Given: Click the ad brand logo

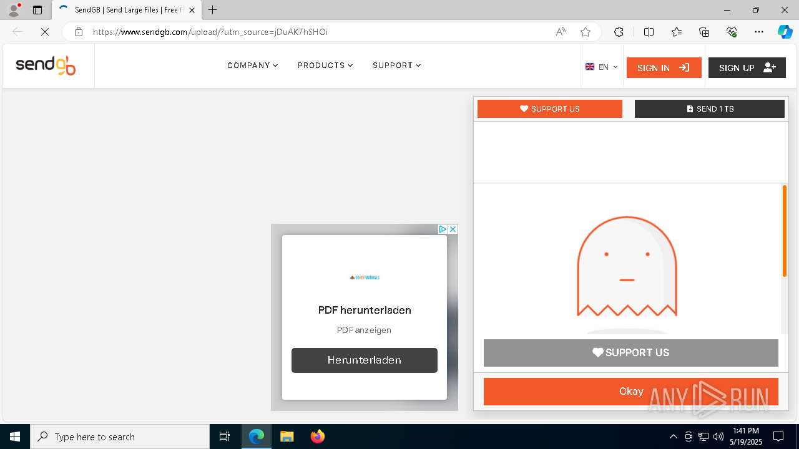Looking at the screenshot, I should coord(365,278).
